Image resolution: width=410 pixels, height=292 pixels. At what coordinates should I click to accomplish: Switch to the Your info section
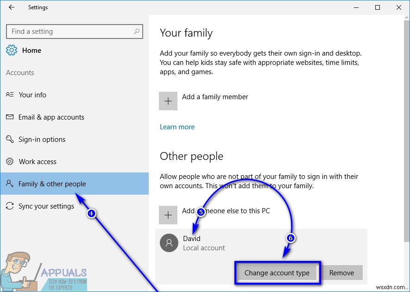32,95
